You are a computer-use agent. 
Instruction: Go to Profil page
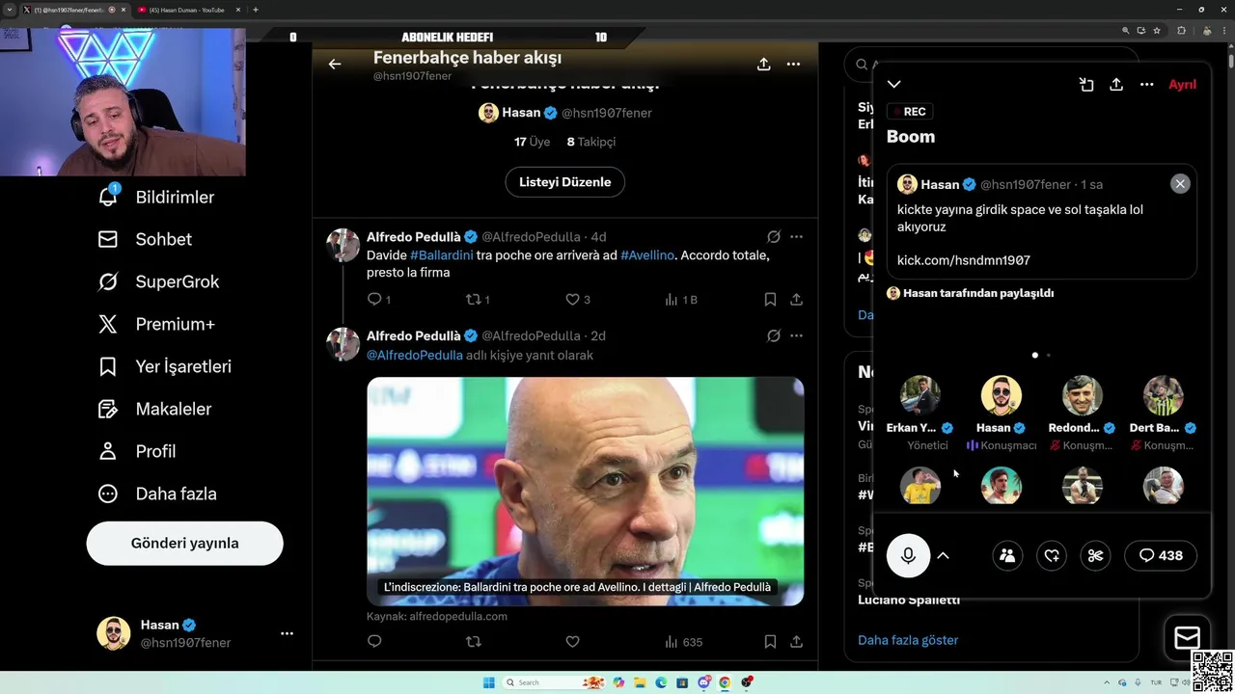pyautogui.click(x=137, y=451)
